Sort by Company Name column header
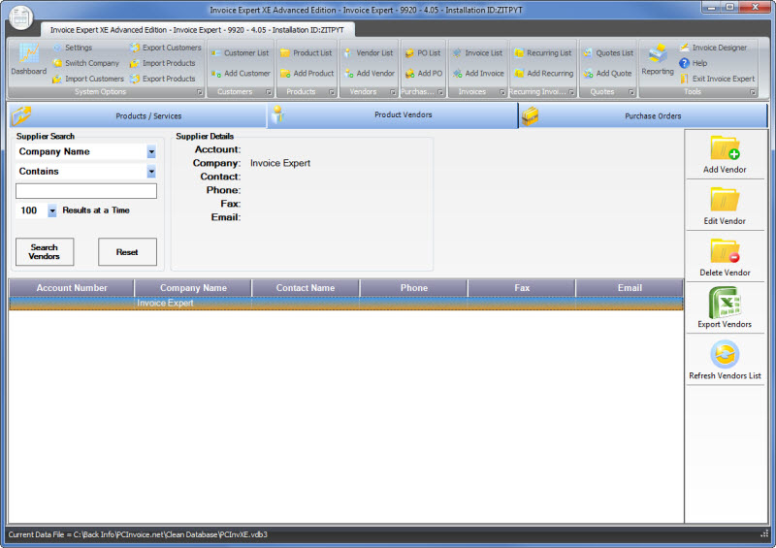This screenshot has width=776, height=548. click(193, 288)
